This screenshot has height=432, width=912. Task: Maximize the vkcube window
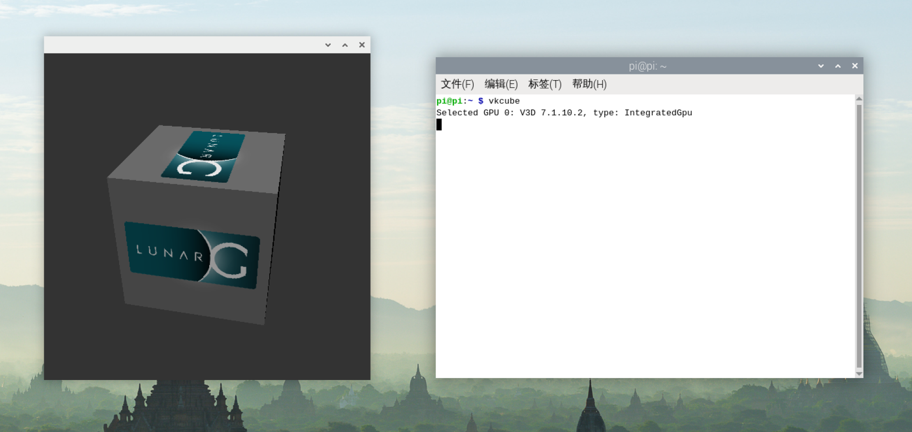click(345, 45)
